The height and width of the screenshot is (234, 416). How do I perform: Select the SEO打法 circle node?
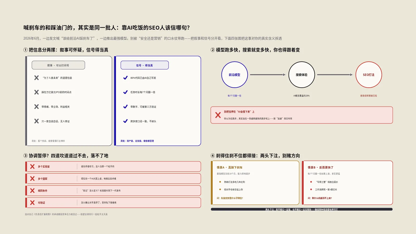click(369, 75)
